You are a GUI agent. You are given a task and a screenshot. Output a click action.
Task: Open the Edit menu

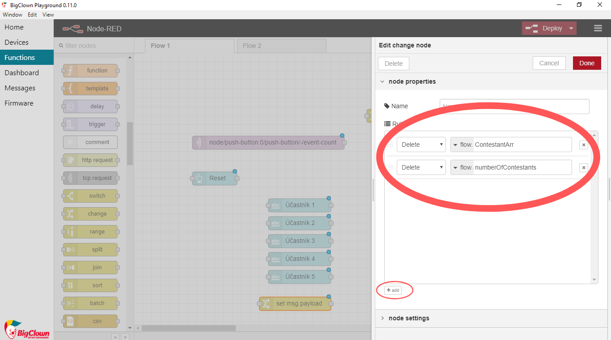coord(32,15)
